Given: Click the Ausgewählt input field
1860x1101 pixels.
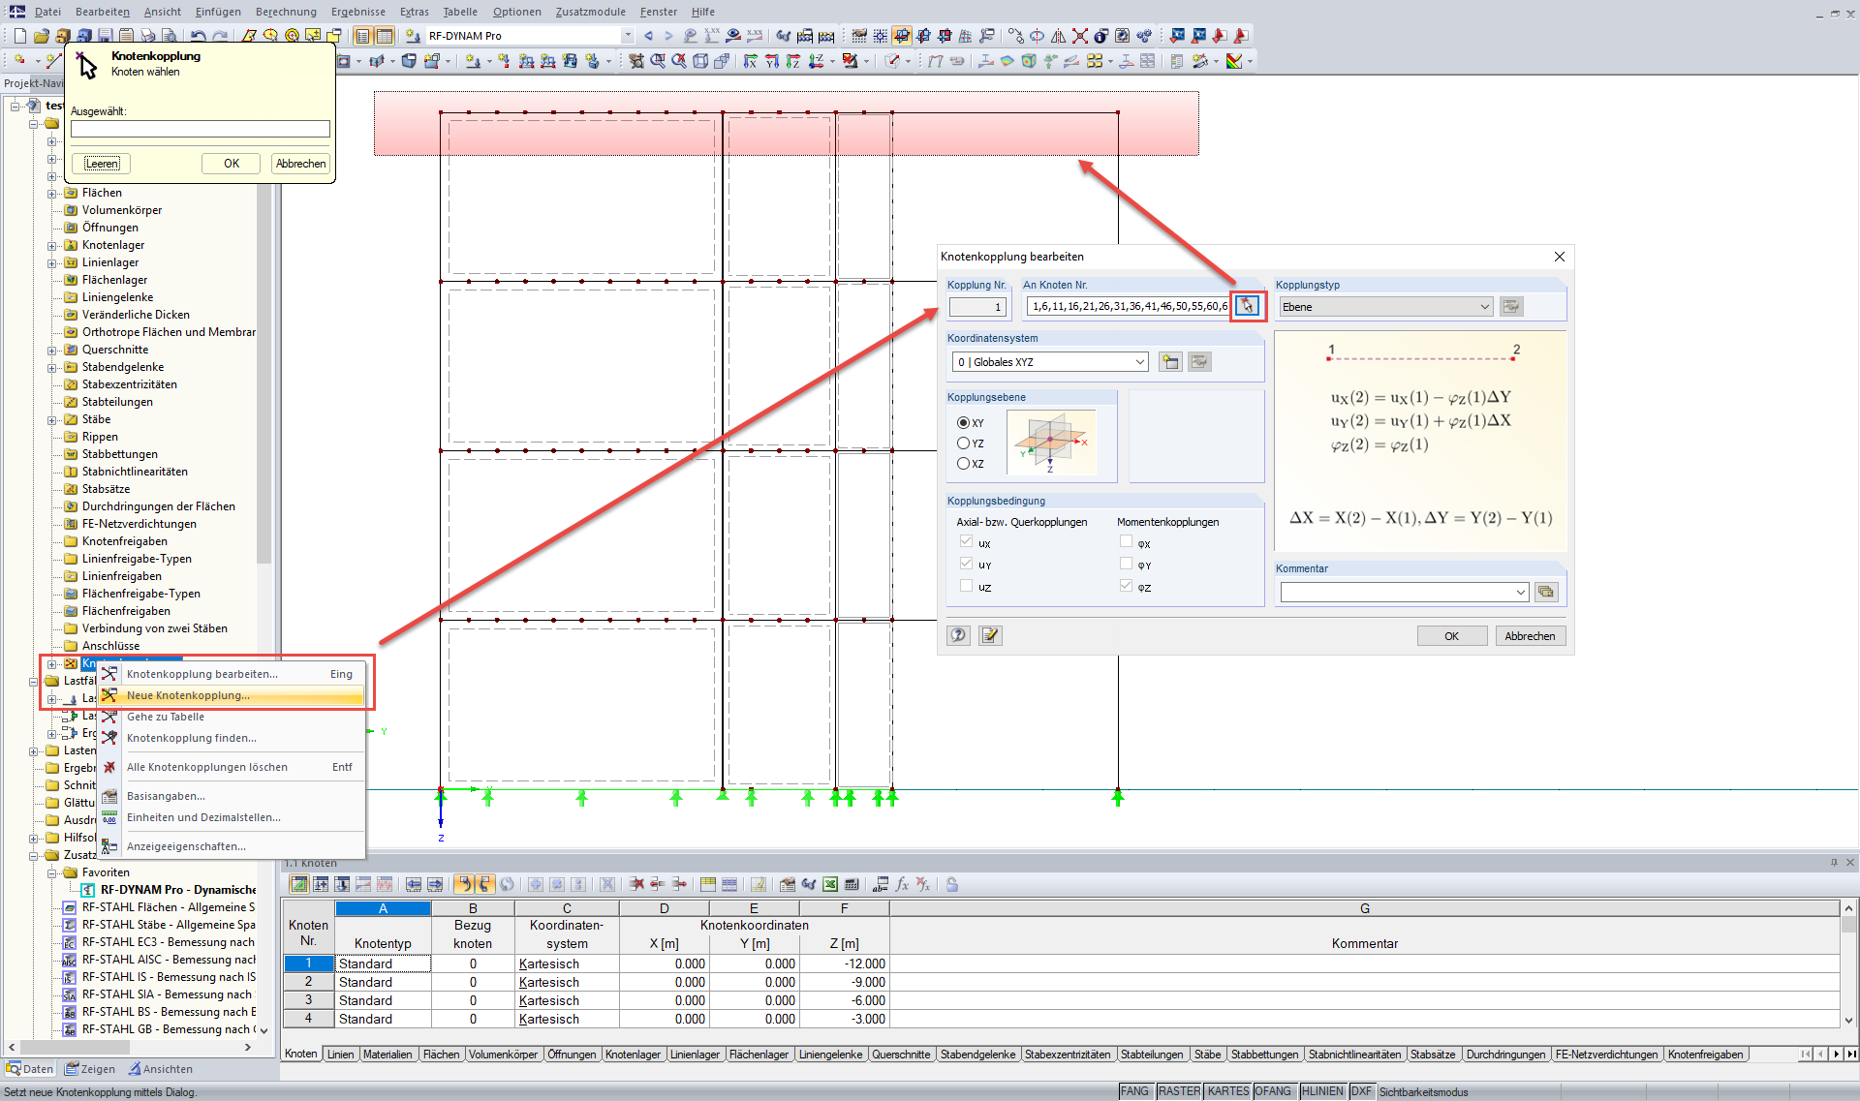Looking at the screenshot, I should click(x=201, y=129).
